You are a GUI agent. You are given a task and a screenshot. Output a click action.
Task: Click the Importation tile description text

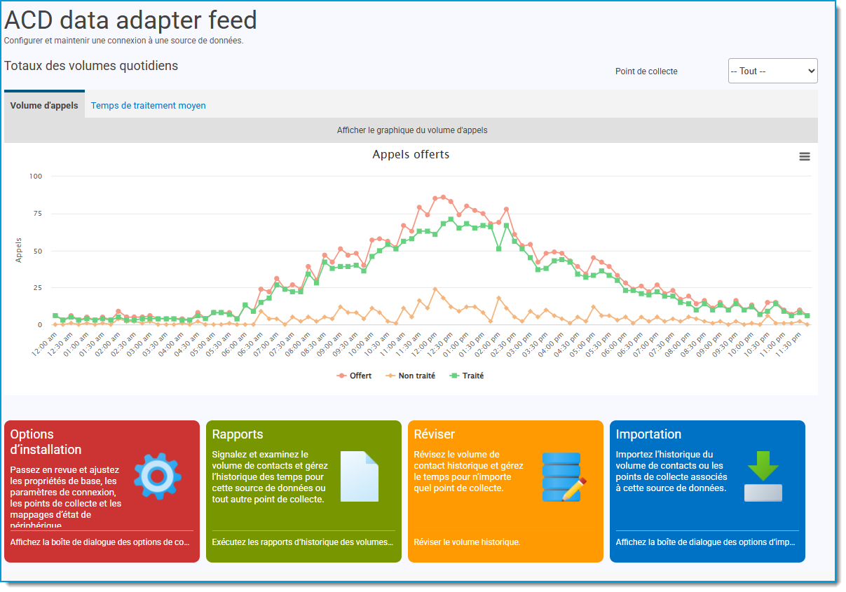(671, 471)
